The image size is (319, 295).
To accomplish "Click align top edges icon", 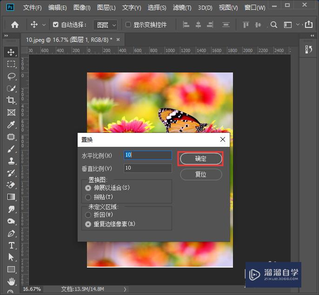I will [246, 25].
